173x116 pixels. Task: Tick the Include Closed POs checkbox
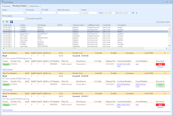pos(27,19)
